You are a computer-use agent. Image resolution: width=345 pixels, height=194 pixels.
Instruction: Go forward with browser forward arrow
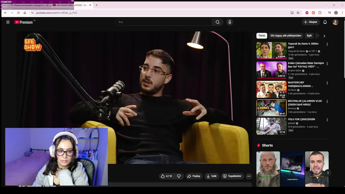(x=12, y=13)
